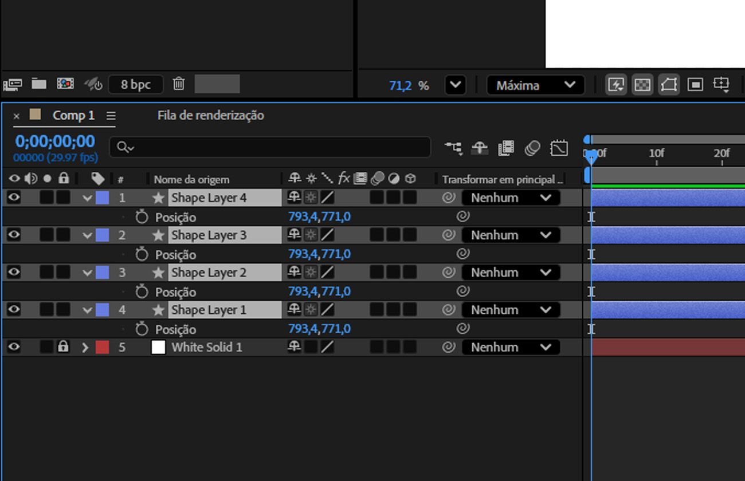Viewport: 745px width, 481px height.
Task: Switch to Fila de renderização tab
Action: [x=211, y=116]
